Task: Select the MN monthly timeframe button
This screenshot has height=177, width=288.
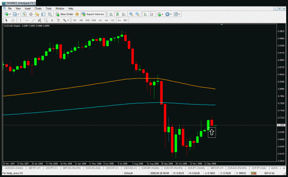Action: (x=125, y=20)
